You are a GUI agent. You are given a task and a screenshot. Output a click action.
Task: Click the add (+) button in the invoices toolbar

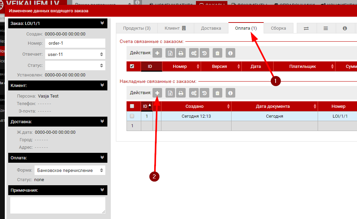point(157,53)
